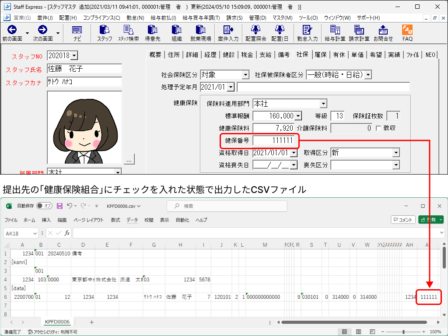Click the 等級 input field
This screenshot has width=448, height=336.
(x=337, y=116)
